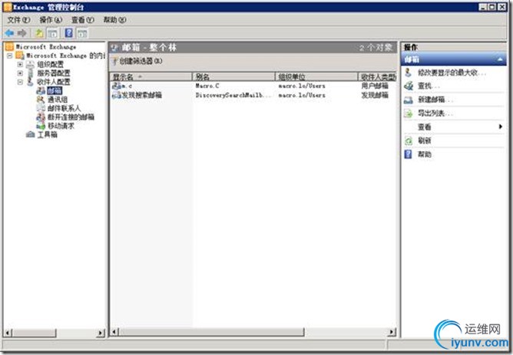Open the 查看 submenu arrow
Viewport: 513px width, 355px height.
click(500, 127)
